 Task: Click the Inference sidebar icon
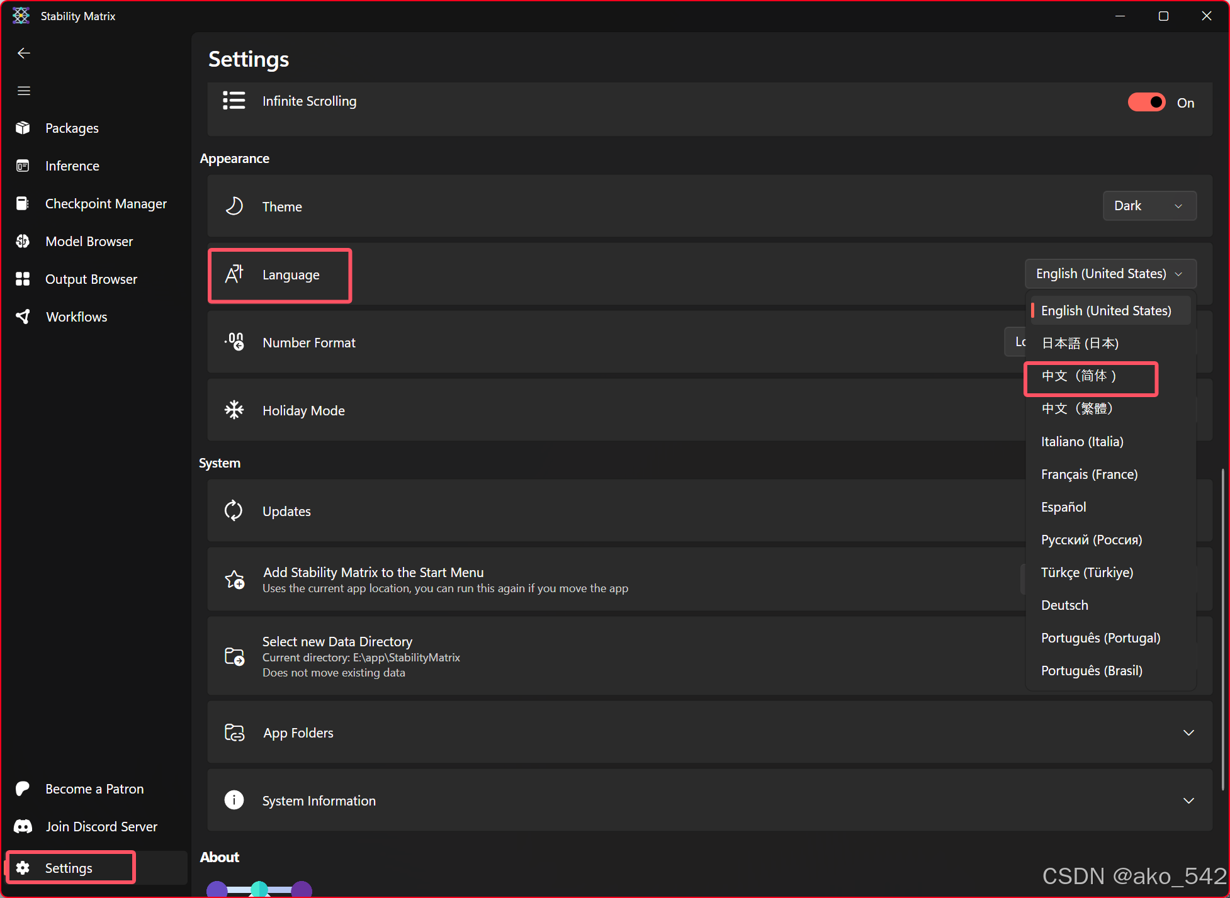point(23,166)
